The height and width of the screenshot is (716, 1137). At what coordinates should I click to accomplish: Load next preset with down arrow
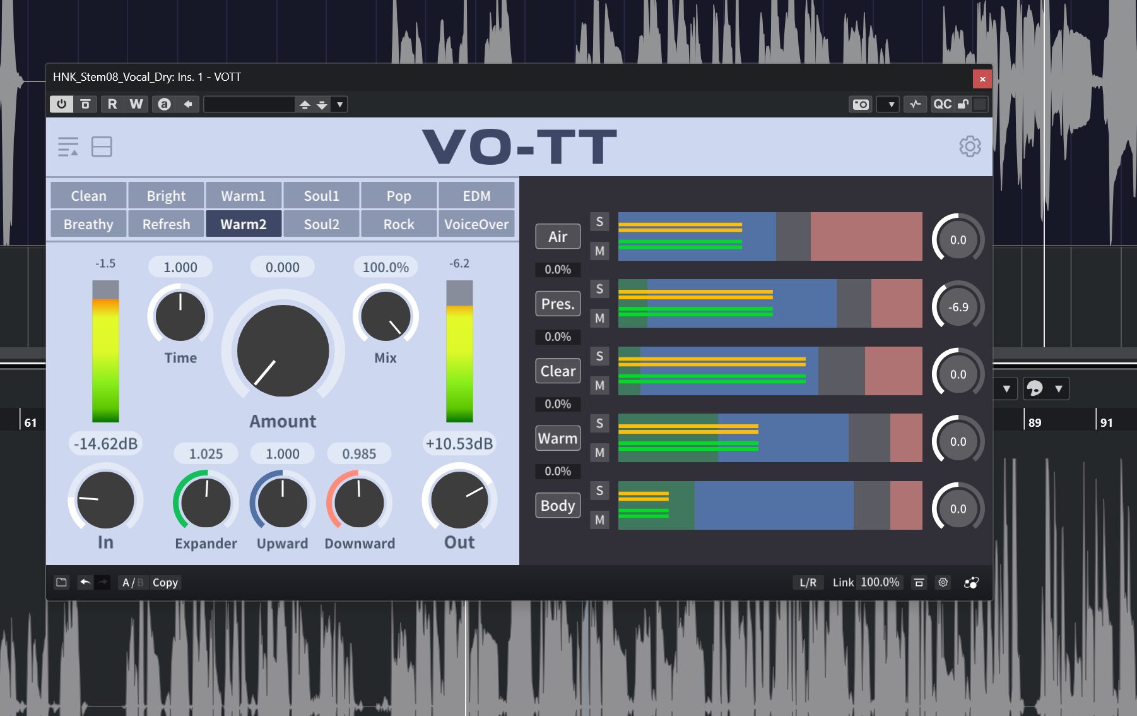tap(322, 104)
